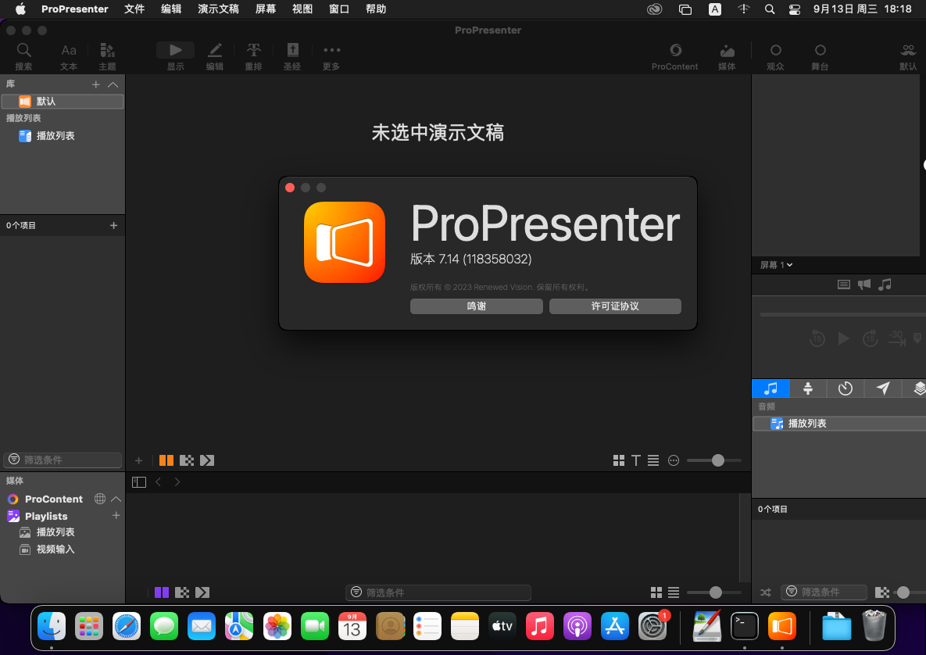Open the 搜索 search tool in toolbar
This screenshot has height=655, width=926.
[23, 56]
